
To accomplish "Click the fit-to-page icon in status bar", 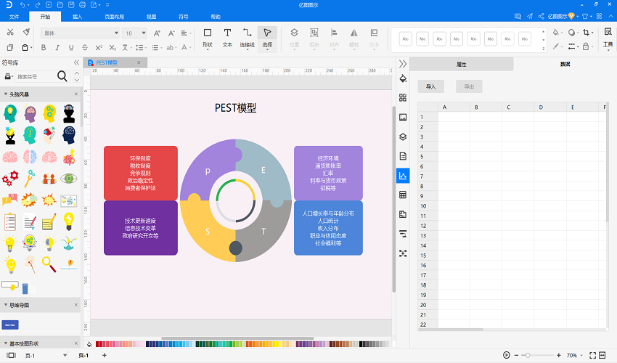I will [x=592, y=355].
